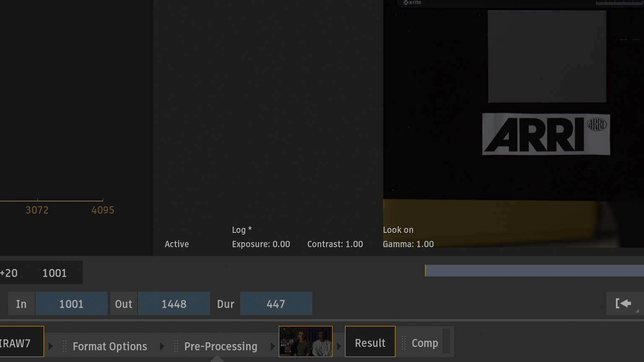The width and height of the screenshot is (644, 362).
Task: Click the go-to-in-point bracket arrow icon
Action: (623, 303)
